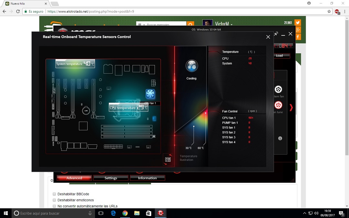Viewport: 349px width, 218px height.
Task: Click the Fan tune icon in the MSI window
Action: tap(278, 105)
